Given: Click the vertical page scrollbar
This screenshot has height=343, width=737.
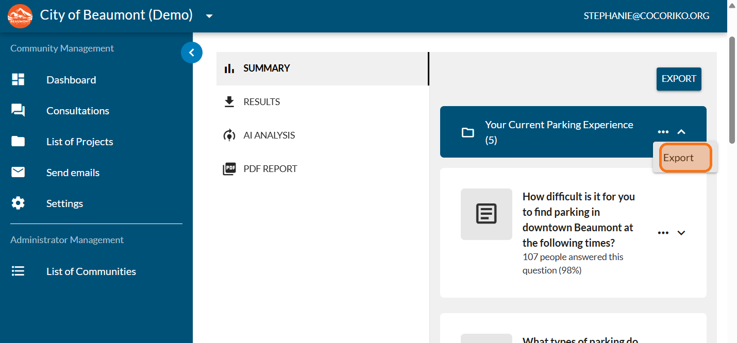Looking at the screenshot, I should tap(732, 90).
